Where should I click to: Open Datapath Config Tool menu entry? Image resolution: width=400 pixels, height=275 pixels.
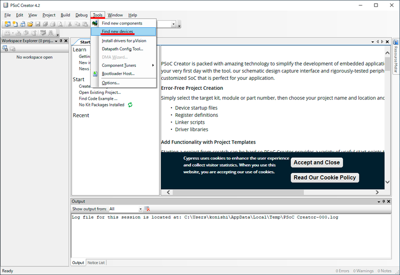pos(123,49)
